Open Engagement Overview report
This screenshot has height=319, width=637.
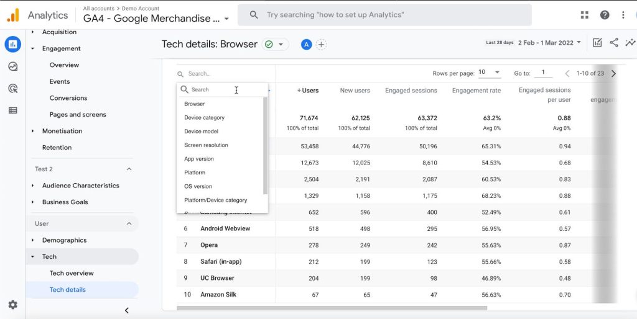[x=64, y=65]
